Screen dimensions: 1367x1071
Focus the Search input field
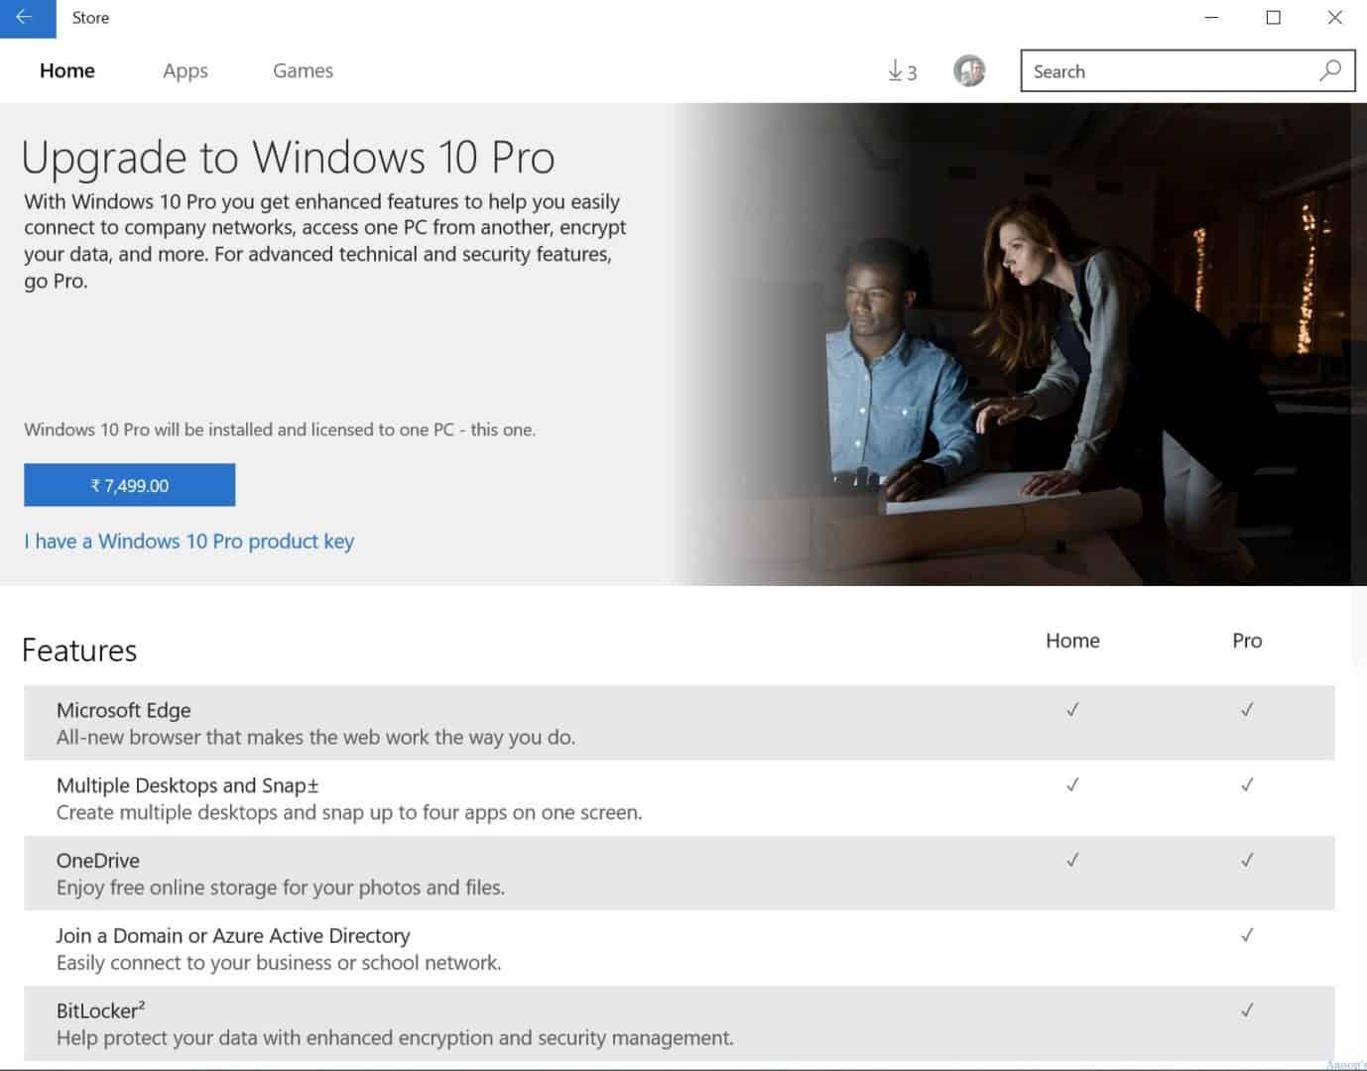(1187, 71)
